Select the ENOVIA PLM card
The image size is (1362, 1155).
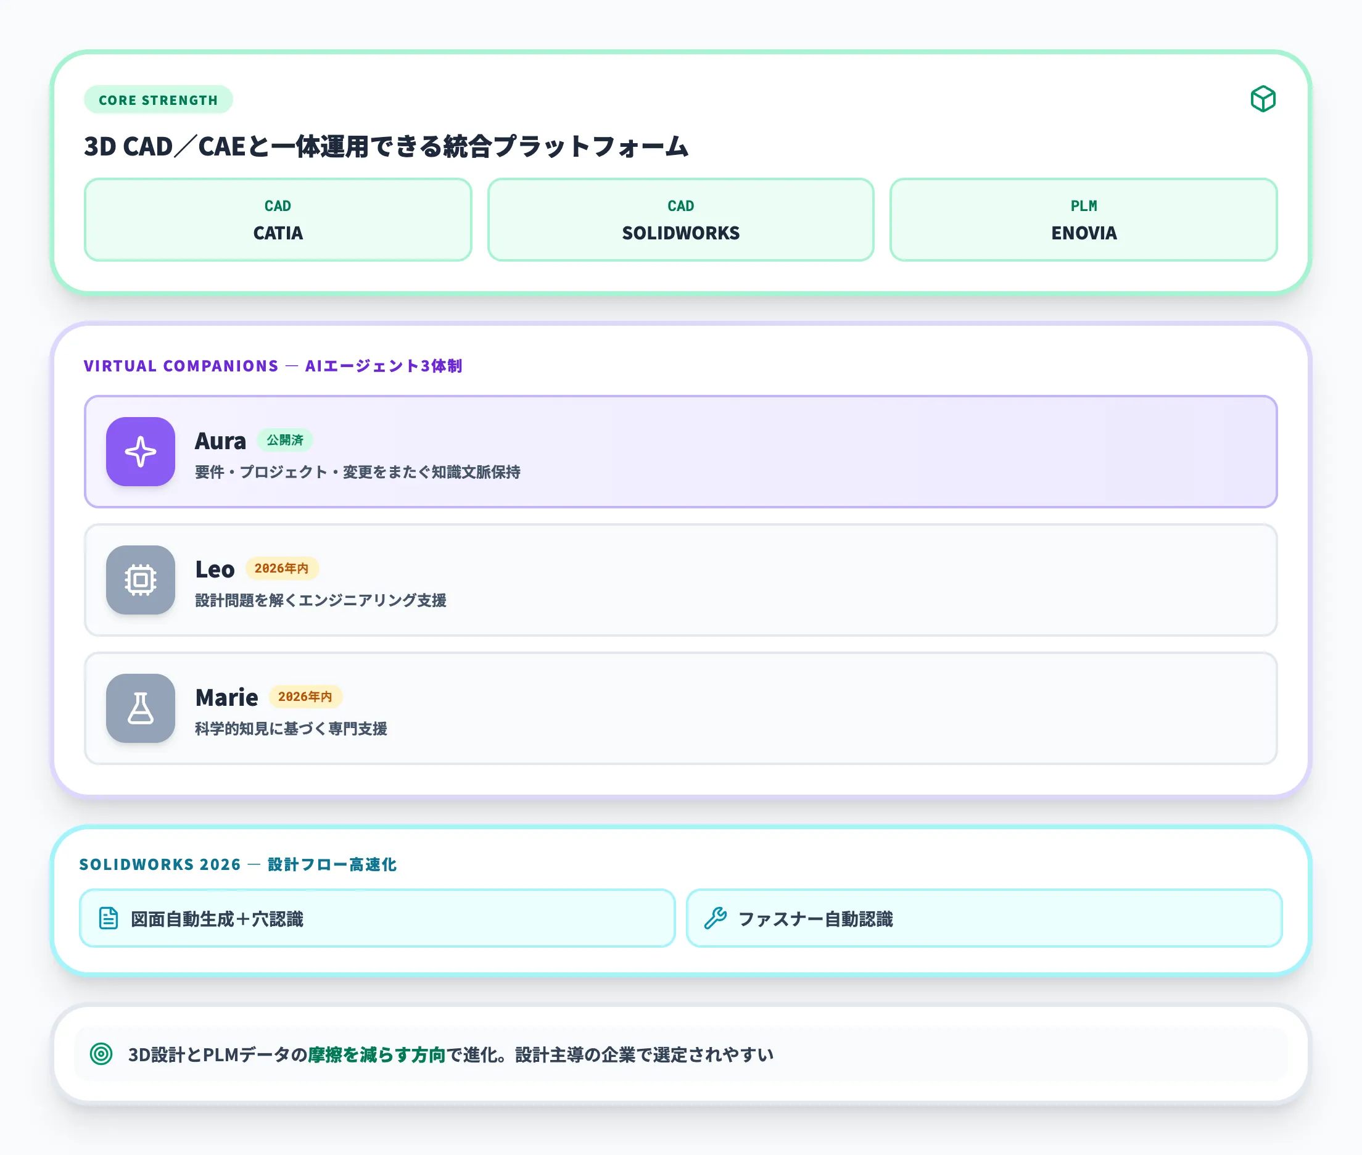[x=1084, y=220]
